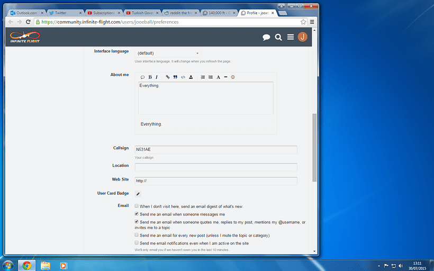Toggle bold formatting in About me editor
The image size is (434, 271).
click(150, 77)
